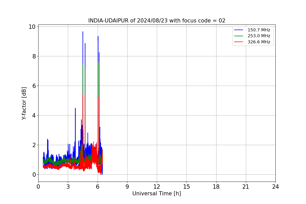This screenshot has width=306, height=204.
Task: Click the x-axis tick label 15
Action: (x=186, y=187)
